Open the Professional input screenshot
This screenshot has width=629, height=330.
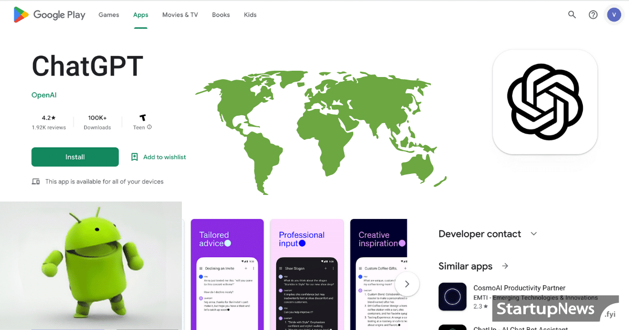[x=307, y=274]
